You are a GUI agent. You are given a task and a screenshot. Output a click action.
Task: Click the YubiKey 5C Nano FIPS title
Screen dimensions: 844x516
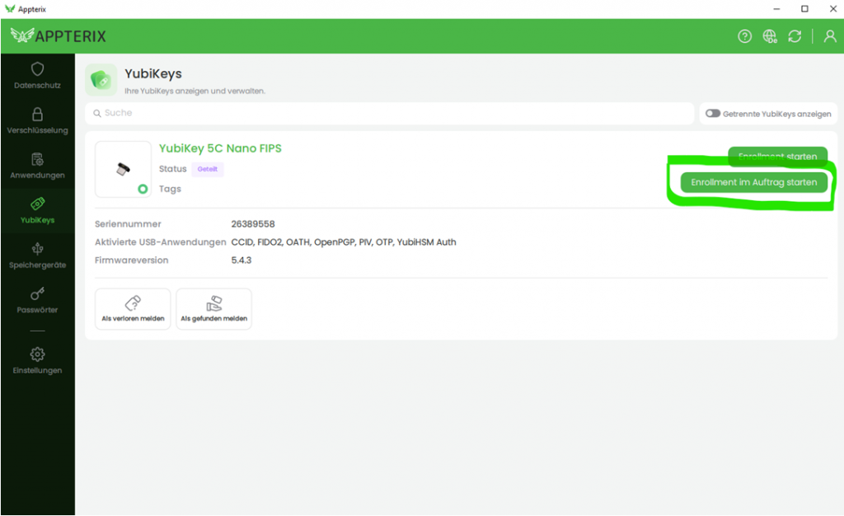(220, 148)
